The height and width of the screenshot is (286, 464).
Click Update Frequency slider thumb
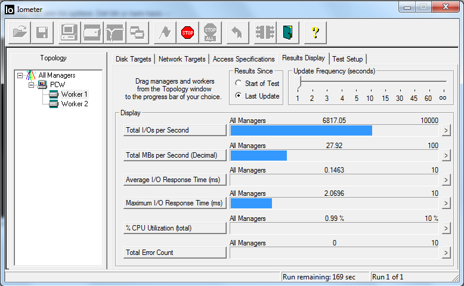click(298, 82)
